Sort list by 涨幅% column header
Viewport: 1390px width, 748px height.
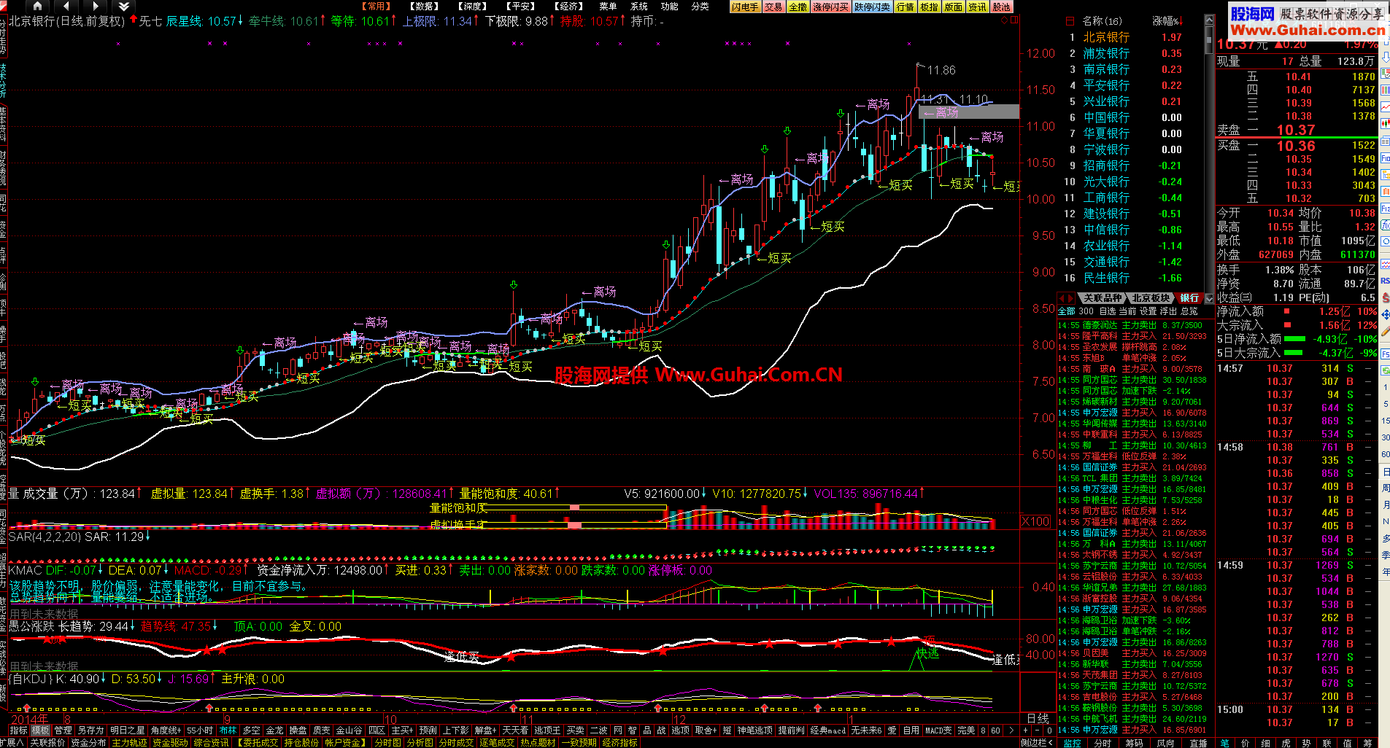point(1168,21)
